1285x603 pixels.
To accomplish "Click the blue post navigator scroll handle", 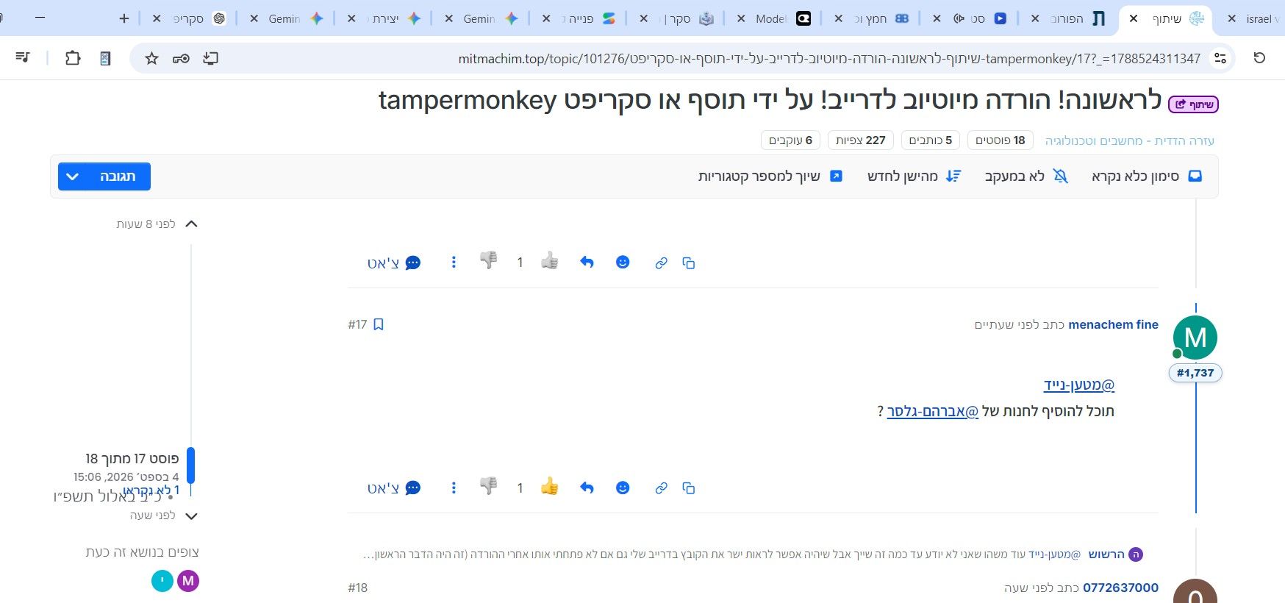I will click(x=191, y=465).
